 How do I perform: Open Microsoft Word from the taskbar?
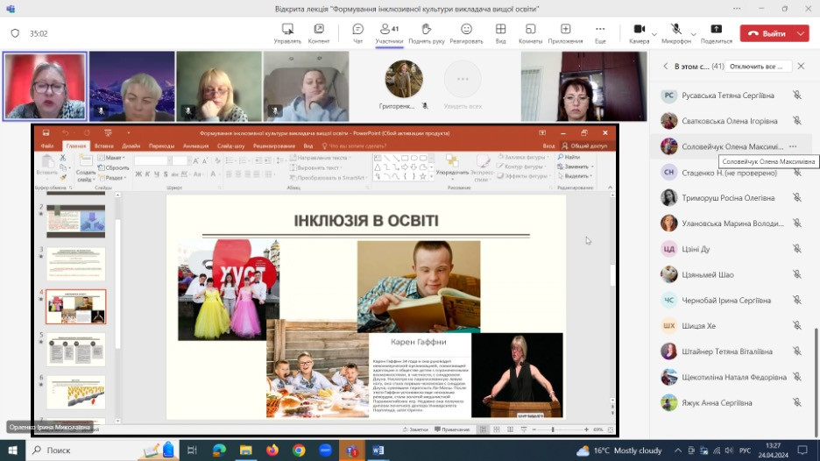(x=378, y=450)
